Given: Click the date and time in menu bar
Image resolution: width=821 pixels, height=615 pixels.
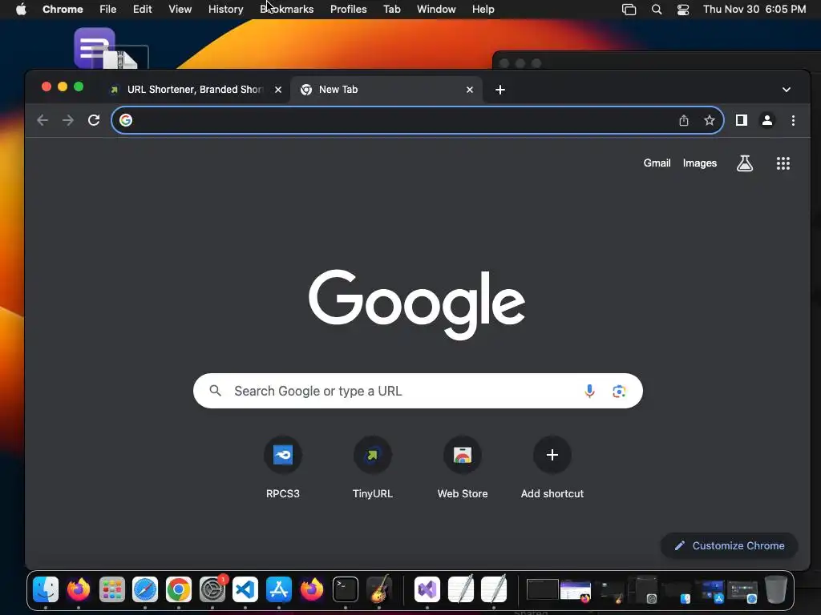Looking at the screenshot, I should pyautogui.click(x=754, y=9).
